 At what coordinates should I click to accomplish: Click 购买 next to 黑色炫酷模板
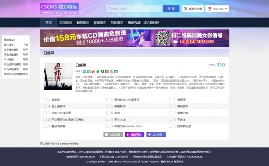tap(26, 54)
